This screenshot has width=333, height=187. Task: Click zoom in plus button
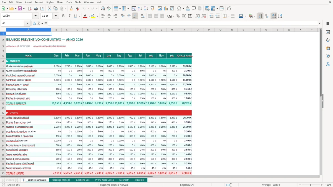coord(322,185)
